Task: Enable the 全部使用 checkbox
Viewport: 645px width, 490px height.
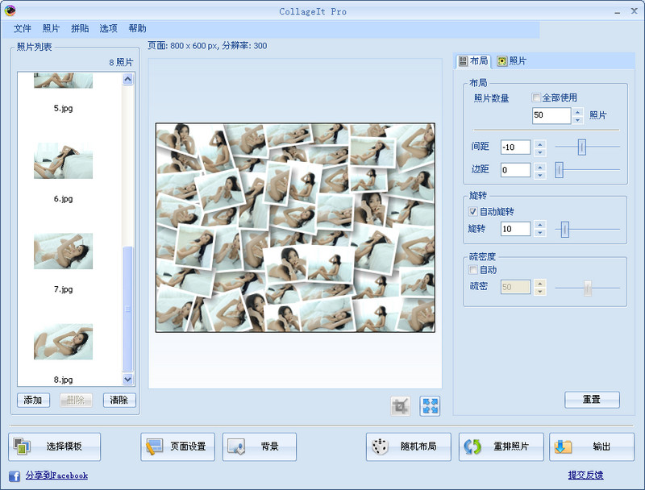Action: [x=536, y=98]
